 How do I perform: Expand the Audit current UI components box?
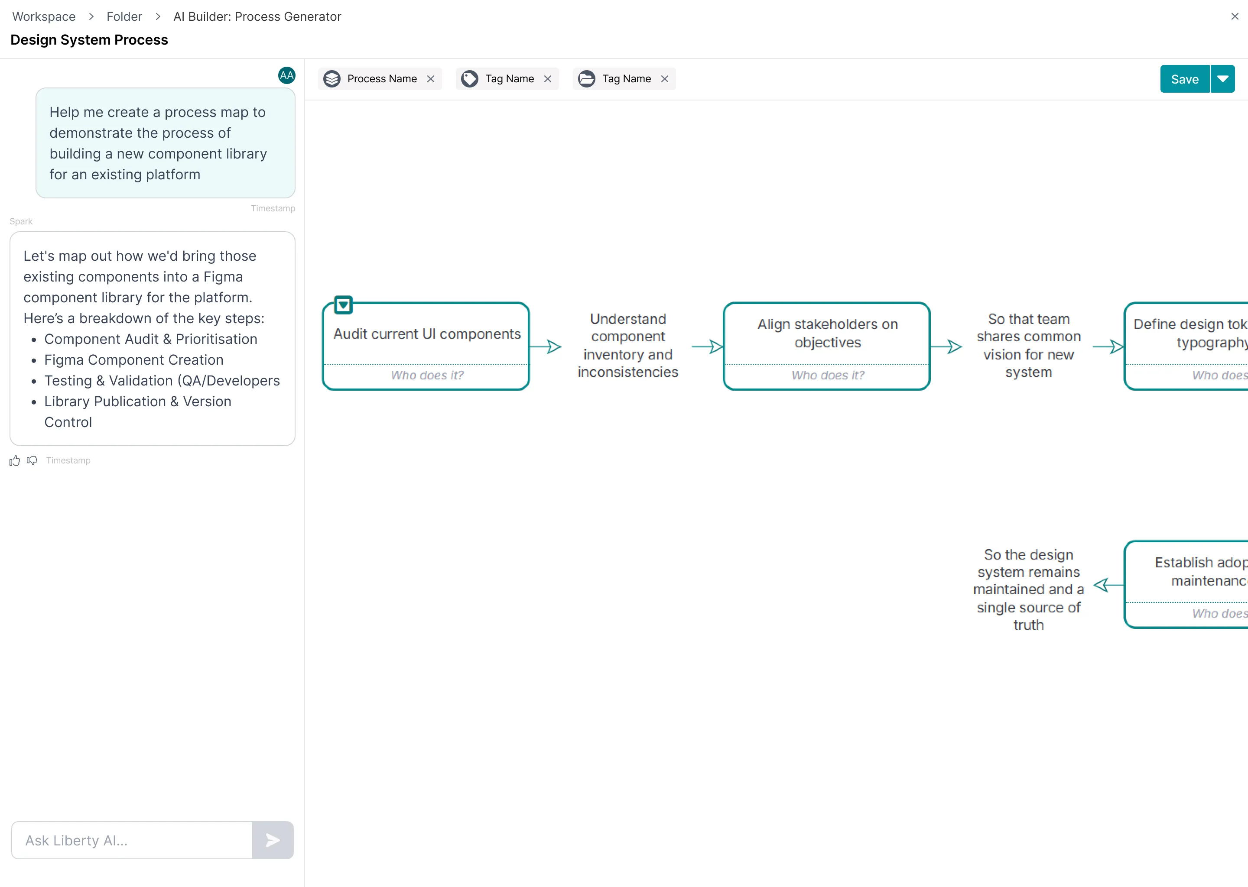point(343,305)
